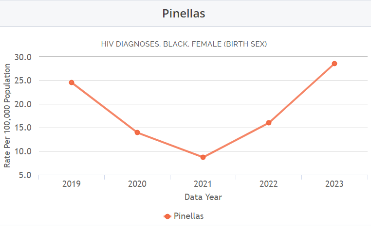Click the Pinellas header title

point(184,14)
